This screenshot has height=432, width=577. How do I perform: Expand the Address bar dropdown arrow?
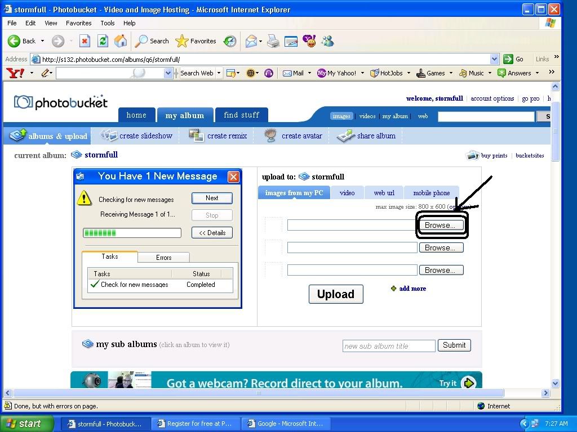[x=494, y=58]
